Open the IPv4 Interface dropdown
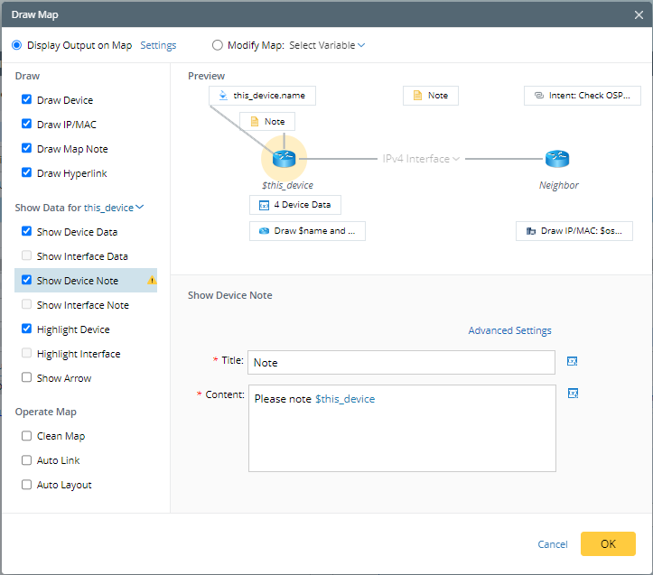Screen dimensions: 653x575 click(420, 159)
